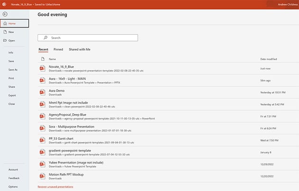Choose Save As in the sidebar
The image size is (299, 191).
coord(13,70)
